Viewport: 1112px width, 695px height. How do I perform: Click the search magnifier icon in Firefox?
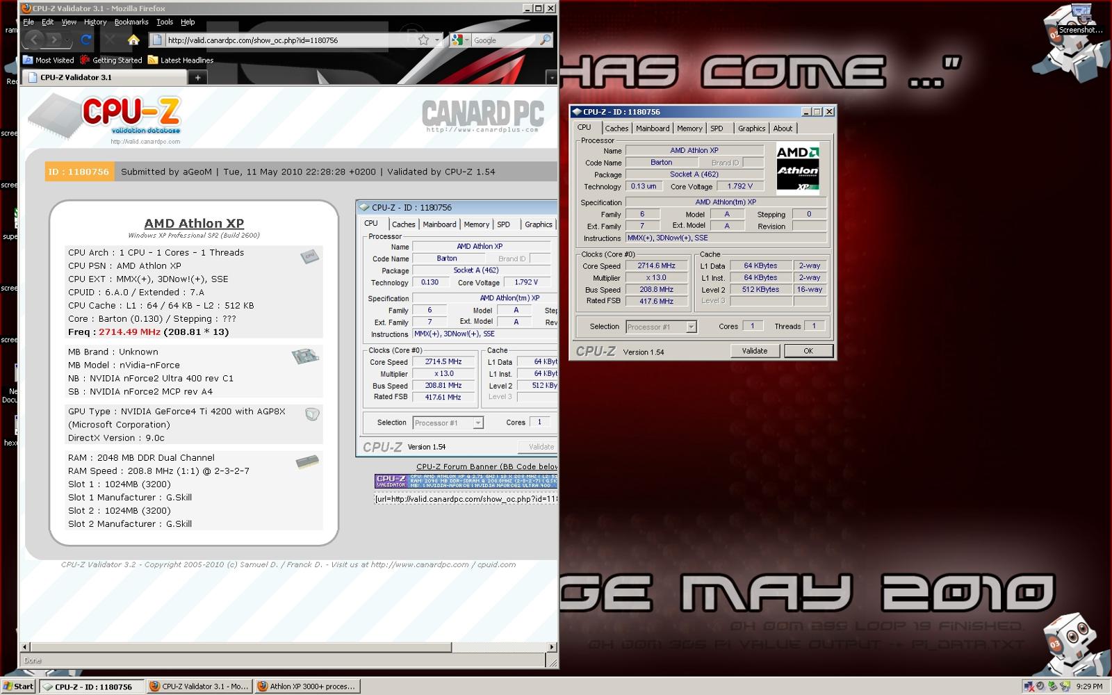[x=546, y=40]
